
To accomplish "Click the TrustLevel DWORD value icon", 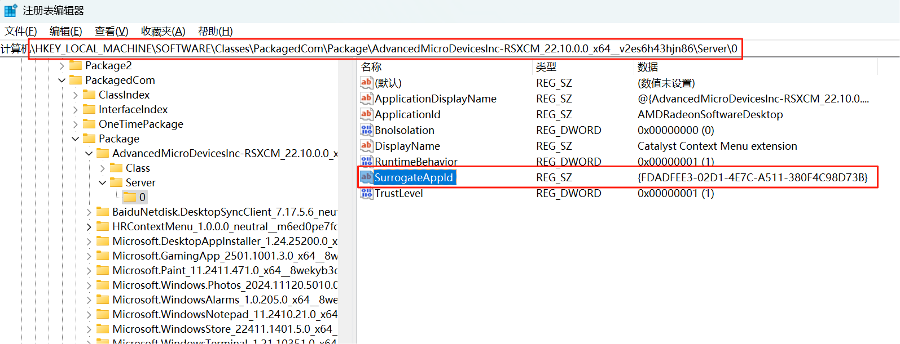I will pyautogui.click(x=366, y=193).
